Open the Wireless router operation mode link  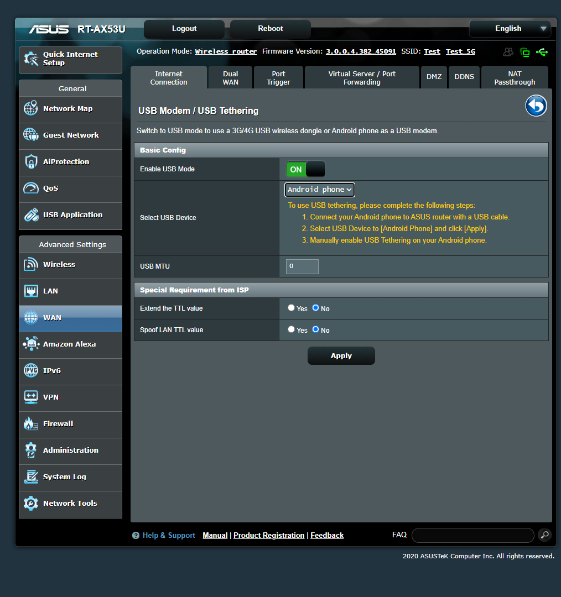pos(226,51)
